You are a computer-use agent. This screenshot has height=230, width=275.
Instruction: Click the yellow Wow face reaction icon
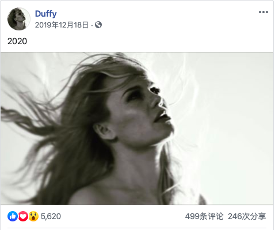[x=33, y=216]
